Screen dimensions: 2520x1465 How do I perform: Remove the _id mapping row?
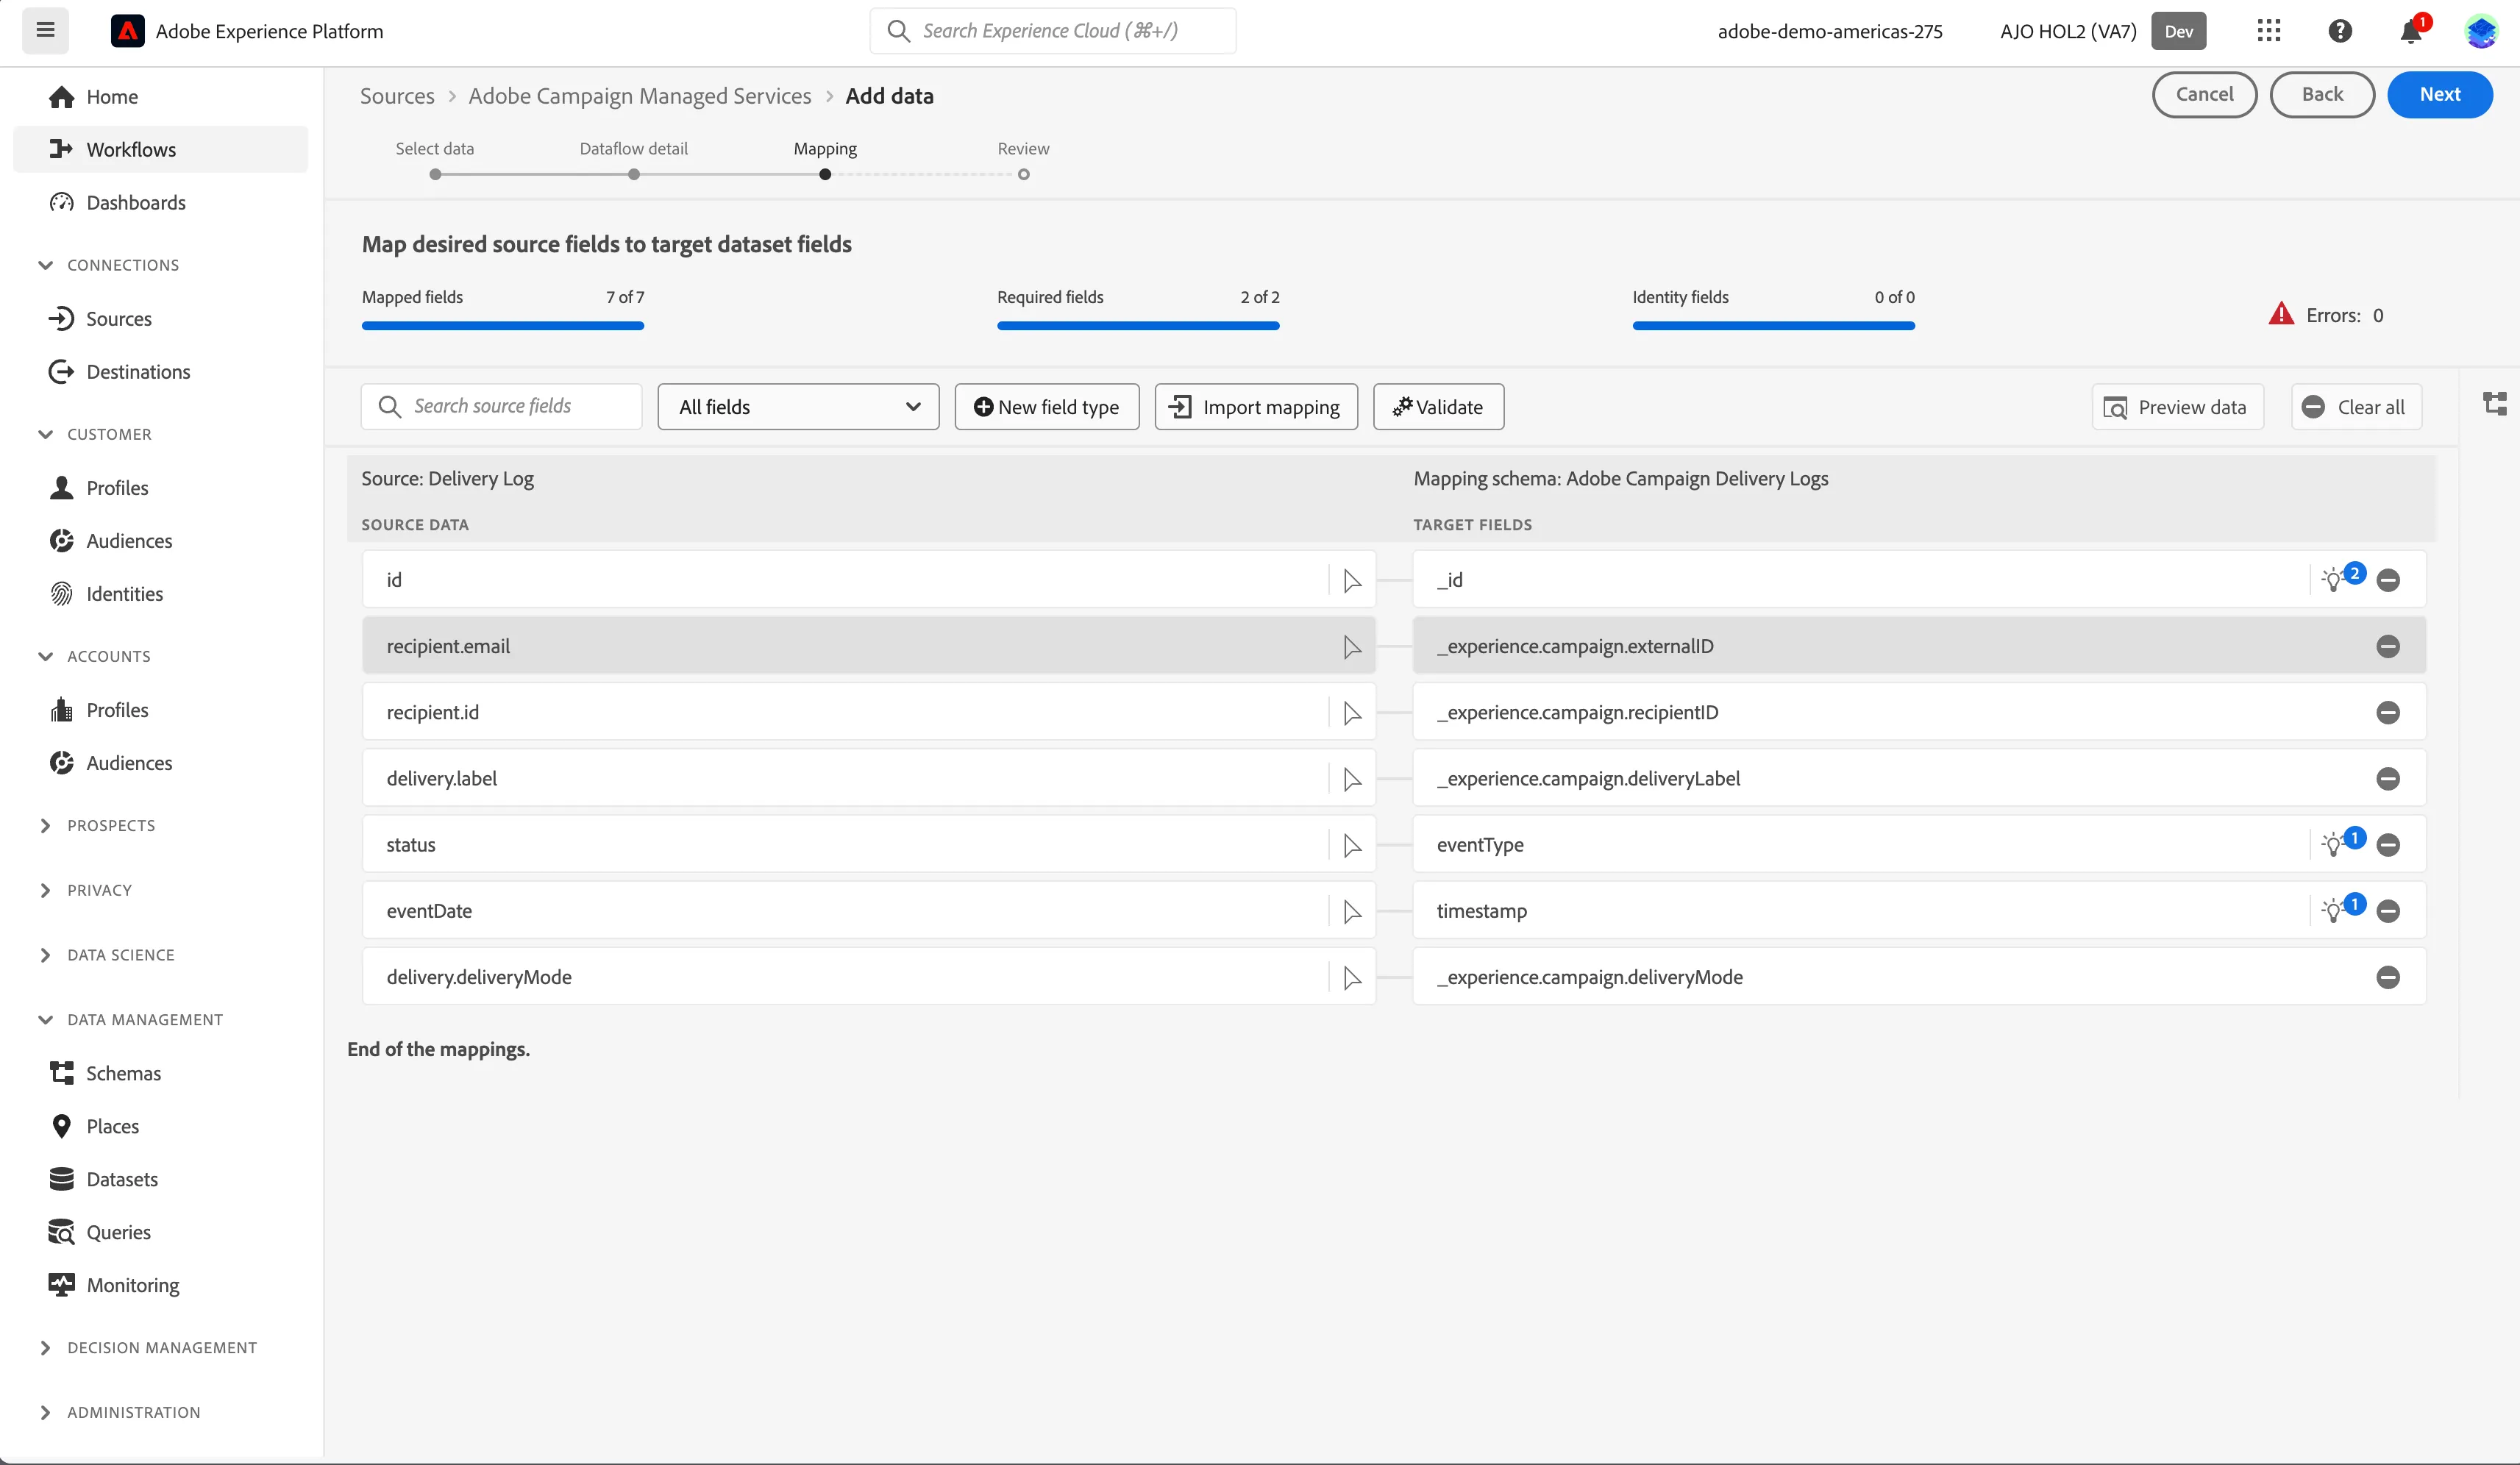click(x=2388, y=580)
